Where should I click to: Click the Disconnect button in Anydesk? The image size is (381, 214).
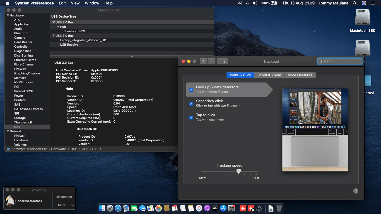tap(64, 197)
